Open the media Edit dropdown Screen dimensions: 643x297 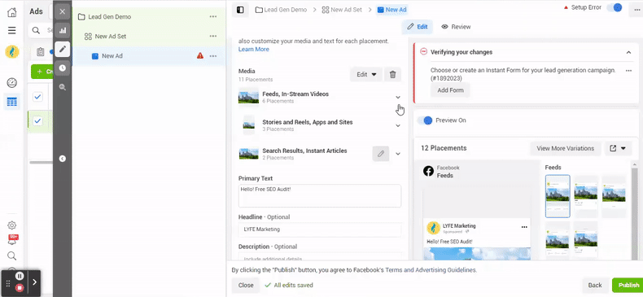(365, 74)
